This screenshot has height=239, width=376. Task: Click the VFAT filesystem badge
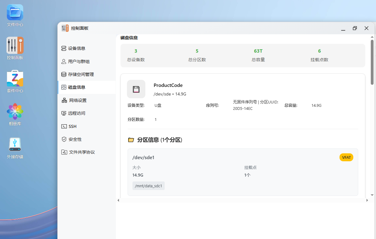(346, 157)
